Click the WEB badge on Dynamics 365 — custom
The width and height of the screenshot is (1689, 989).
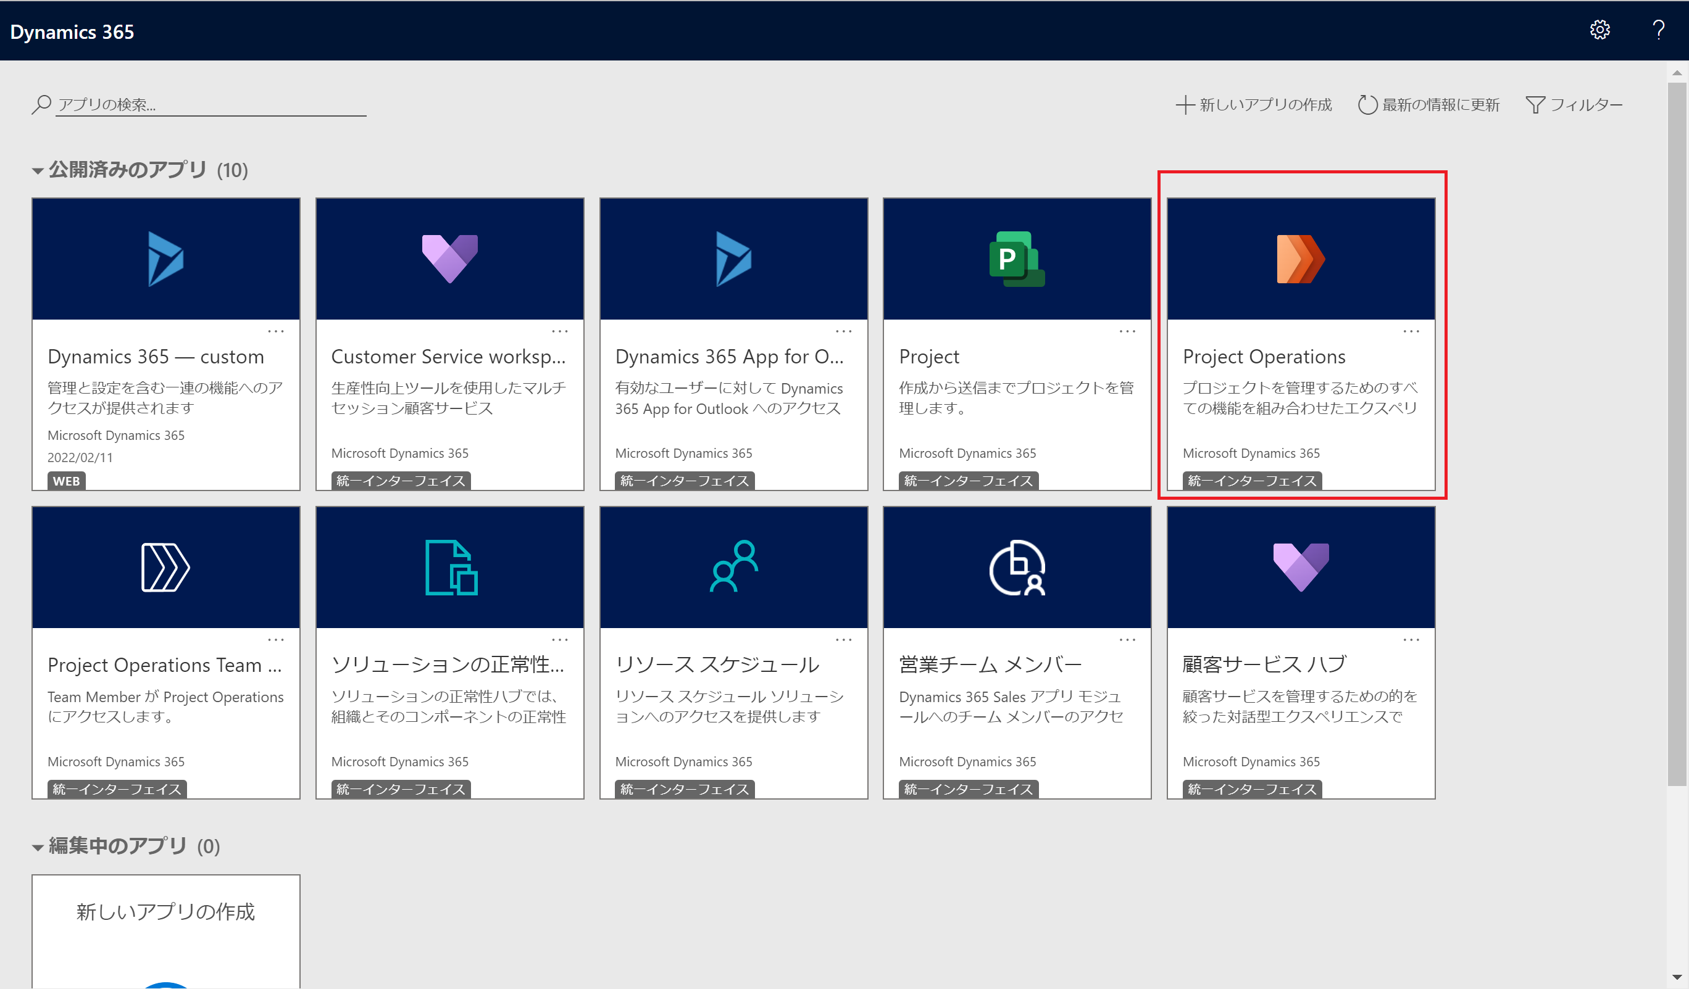point(66,481)
